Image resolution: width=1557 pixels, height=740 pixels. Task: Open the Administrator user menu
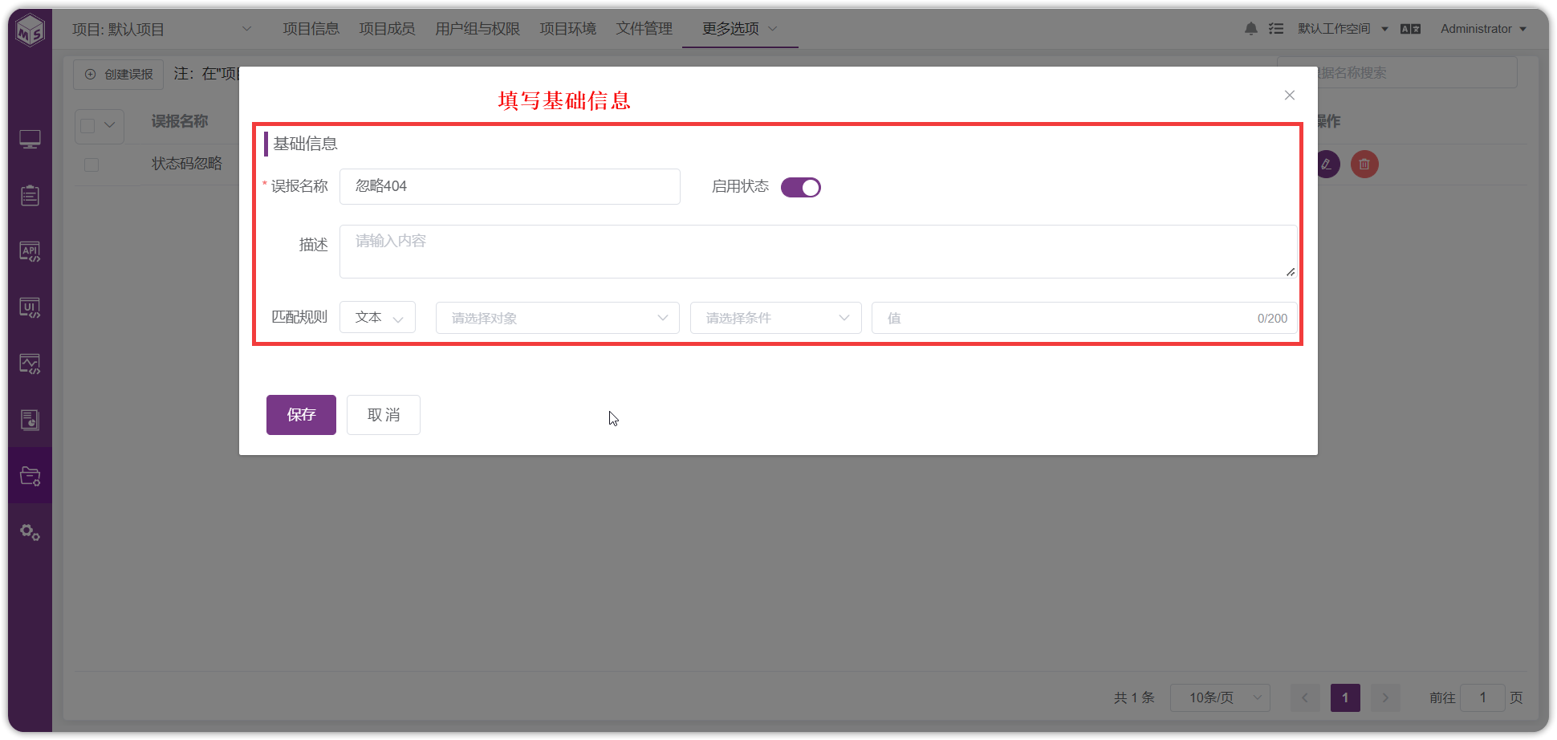(x=1483, y=29)
